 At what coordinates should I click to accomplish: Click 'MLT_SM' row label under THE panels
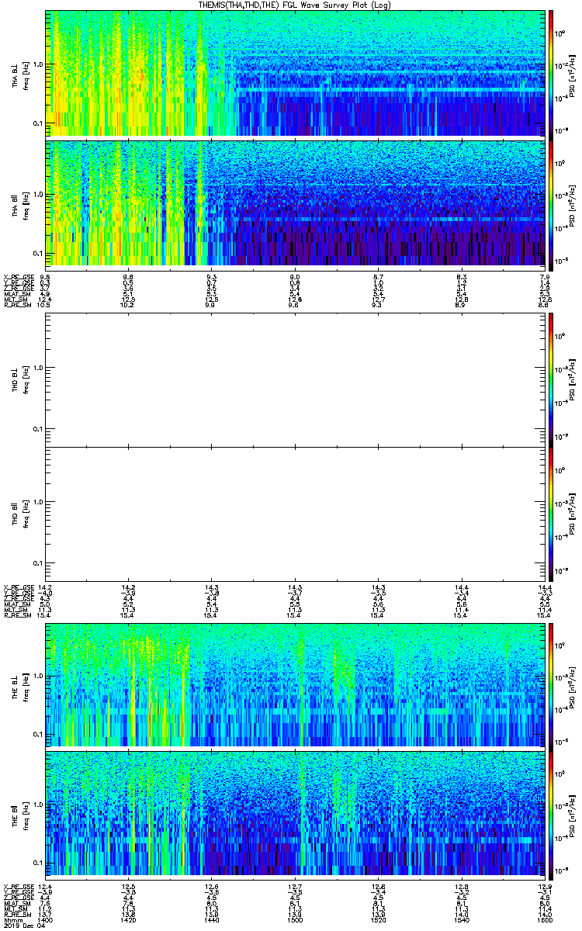15,910
